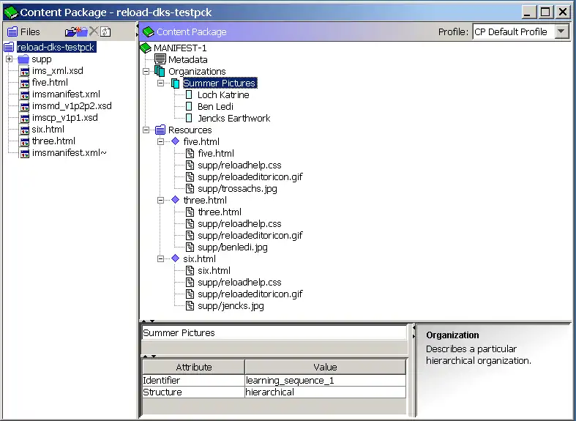
Task: Click the refresh icon in Files toolbar
Action: click(105, 31)
